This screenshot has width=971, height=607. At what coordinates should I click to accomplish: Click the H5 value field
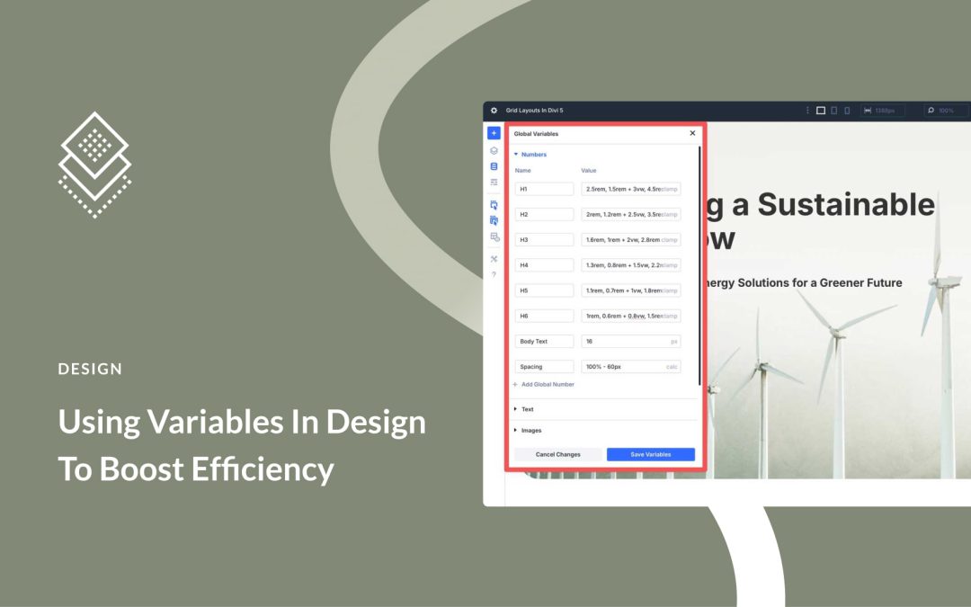click(631, 290)
